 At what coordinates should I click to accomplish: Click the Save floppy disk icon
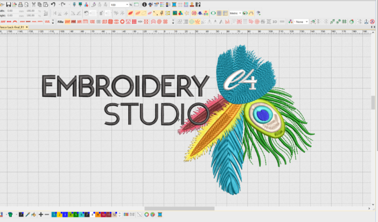pos(9,5)
